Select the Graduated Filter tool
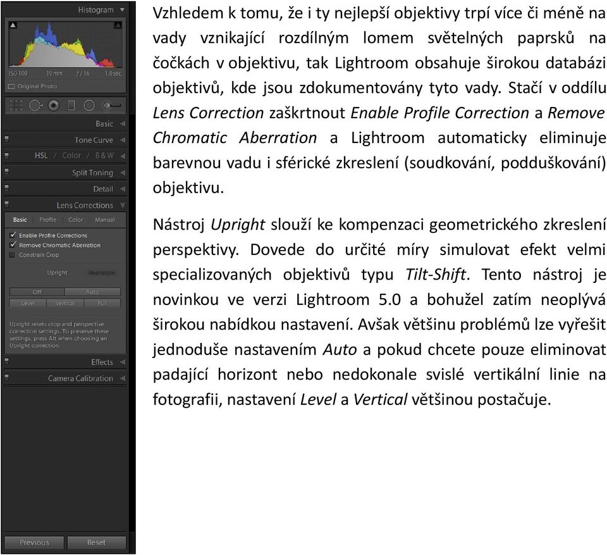607x555 pixels. (71, 106)
